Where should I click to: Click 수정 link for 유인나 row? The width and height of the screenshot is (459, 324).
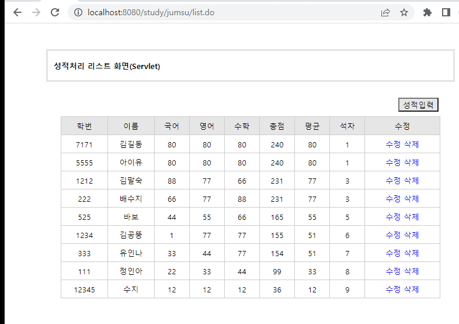pyautogui.click(x=393, y=253)
